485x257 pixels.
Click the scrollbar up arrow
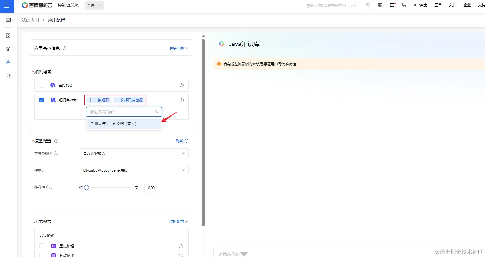(203, 36)
